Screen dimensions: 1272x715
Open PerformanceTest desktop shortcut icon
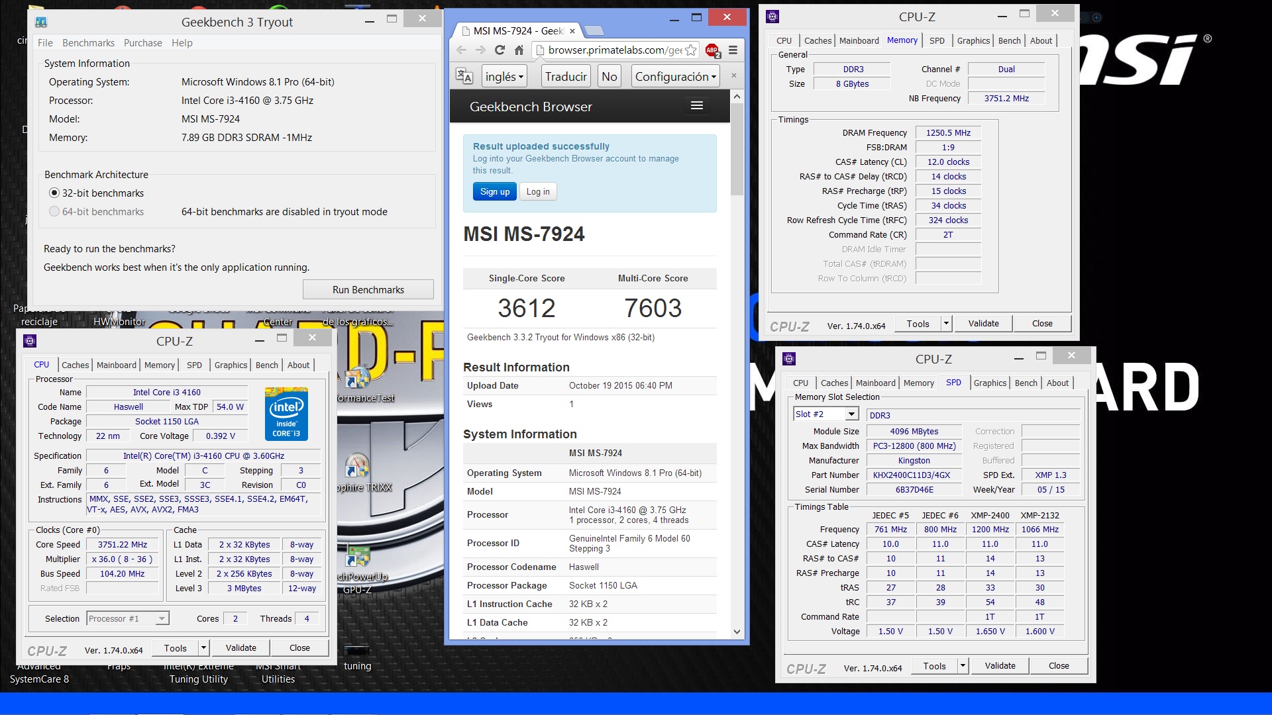pyautogui.click(x=358, y=378)
